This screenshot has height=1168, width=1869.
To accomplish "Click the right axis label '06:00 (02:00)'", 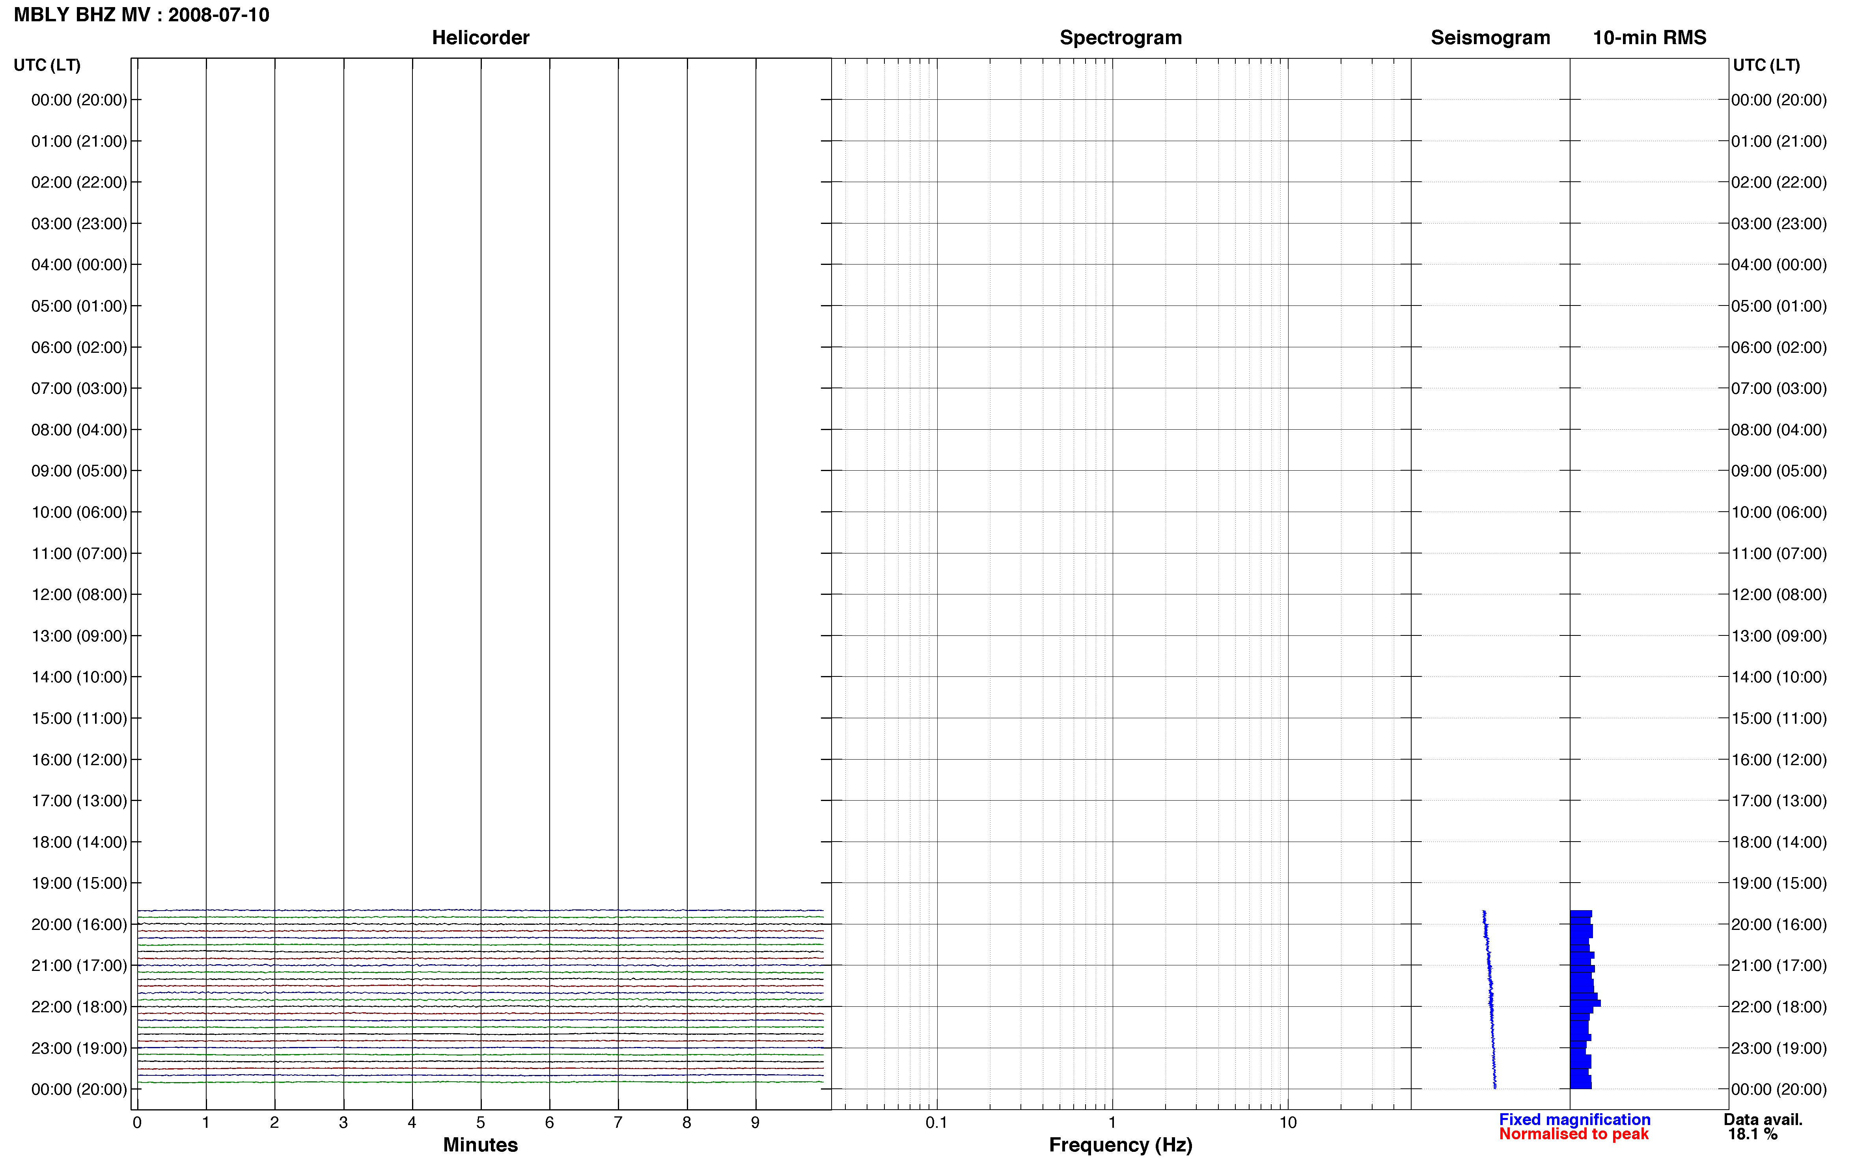I will point(1779,348).
